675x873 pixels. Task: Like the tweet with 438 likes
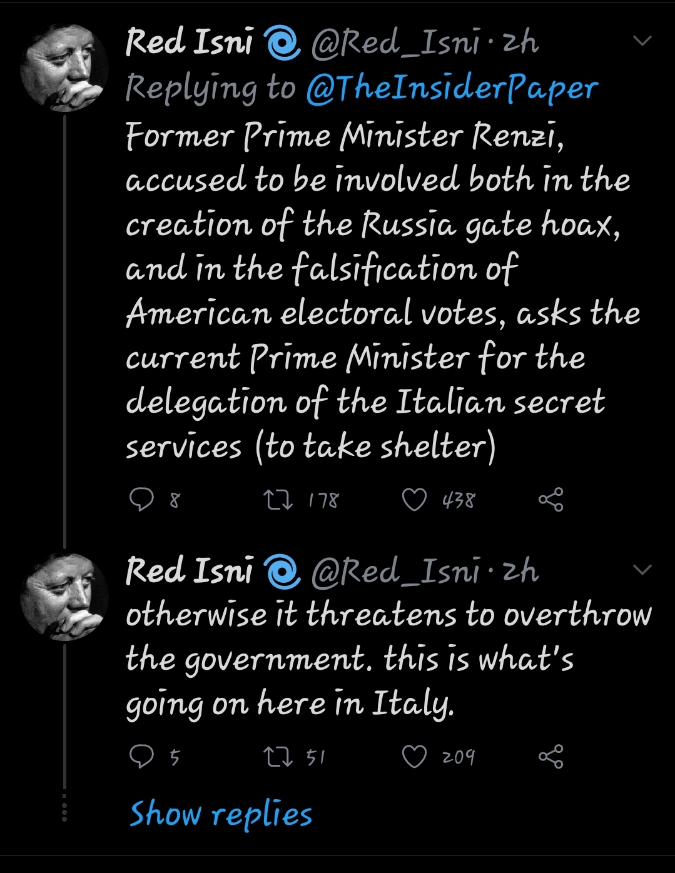414,500
